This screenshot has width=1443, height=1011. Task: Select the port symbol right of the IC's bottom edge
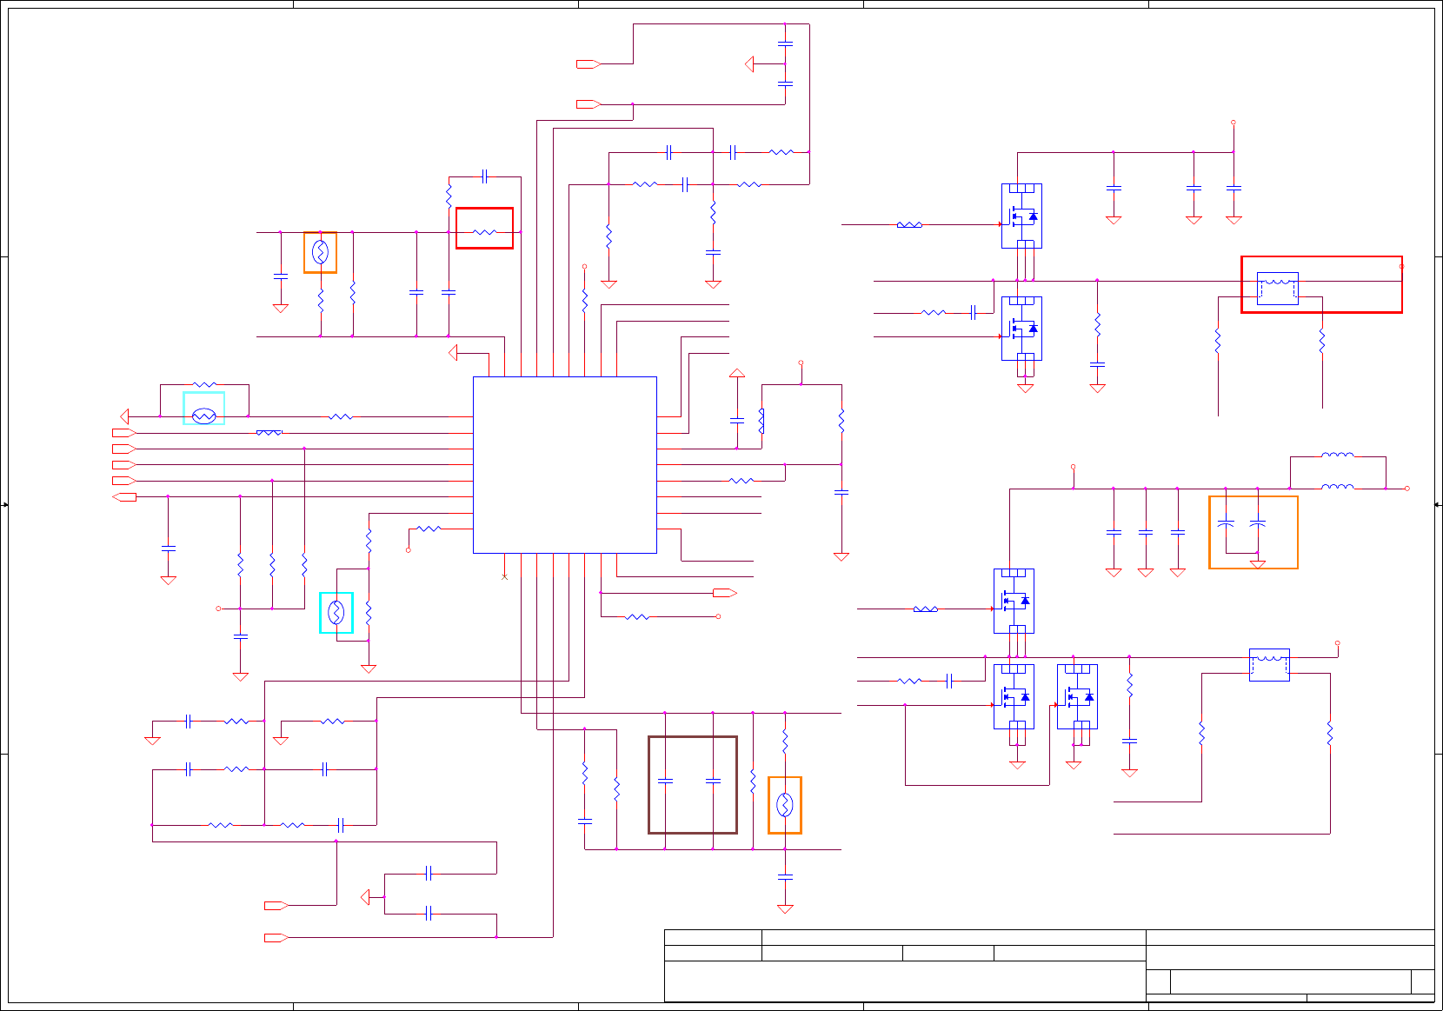(724, 593)
